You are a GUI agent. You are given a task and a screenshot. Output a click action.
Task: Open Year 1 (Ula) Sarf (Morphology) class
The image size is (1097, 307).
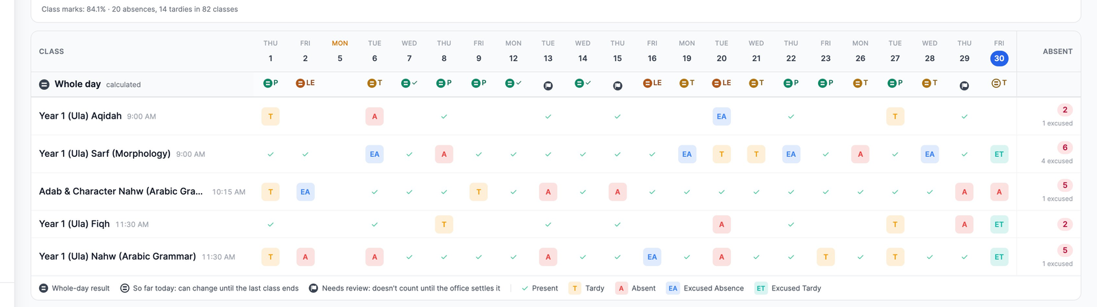tap(105, 153)
